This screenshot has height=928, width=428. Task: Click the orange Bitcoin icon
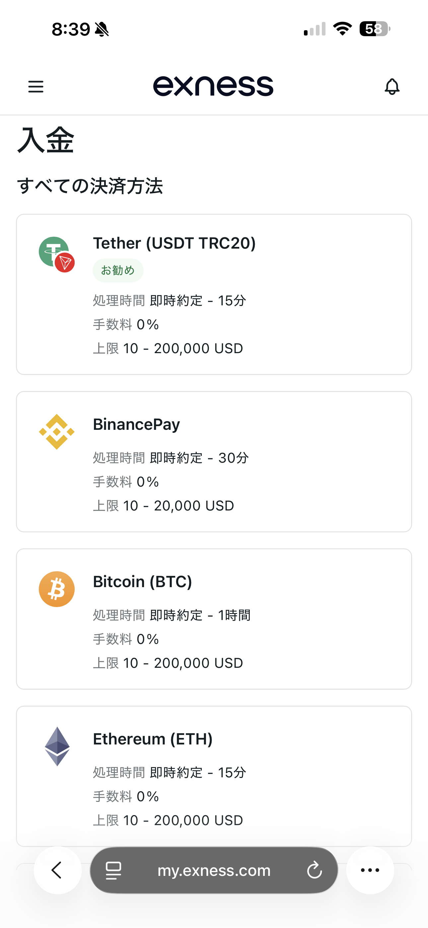pos(56,589)
